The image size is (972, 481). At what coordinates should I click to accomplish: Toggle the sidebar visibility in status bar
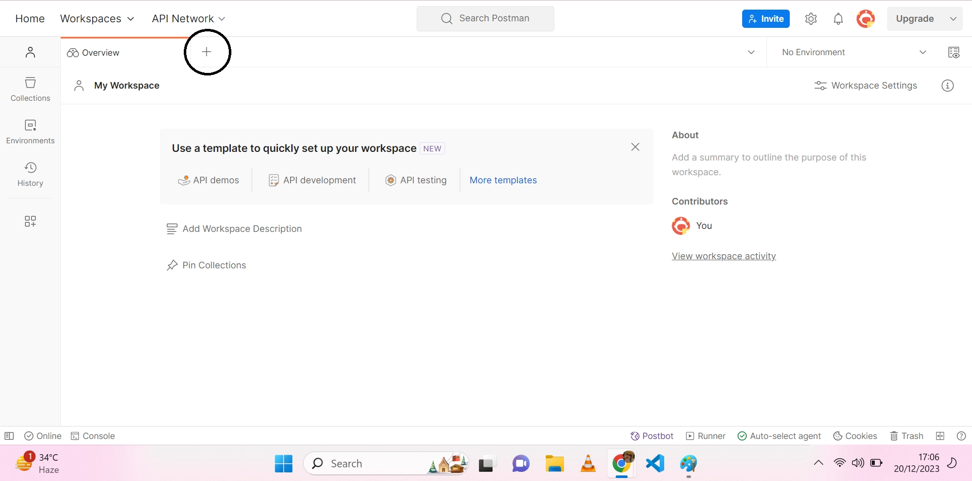pyautogui.click(x=9, y=436)
